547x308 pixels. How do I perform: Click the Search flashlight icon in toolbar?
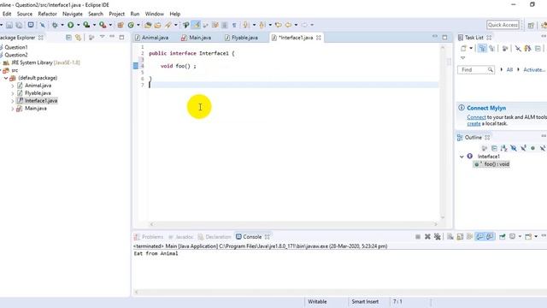click(x=168, y=25)
